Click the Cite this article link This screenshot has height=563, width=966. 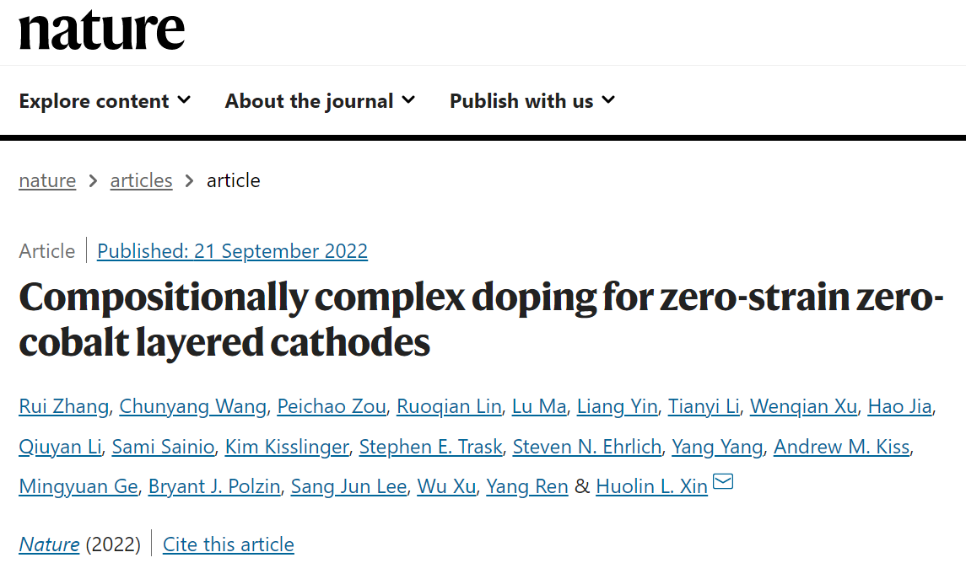(x=229, y=544)
